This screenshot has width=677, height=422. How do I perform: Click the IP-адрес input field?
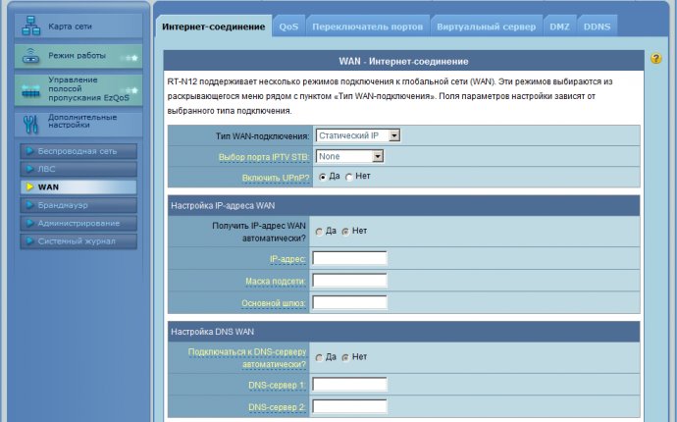tap(349, 259)
